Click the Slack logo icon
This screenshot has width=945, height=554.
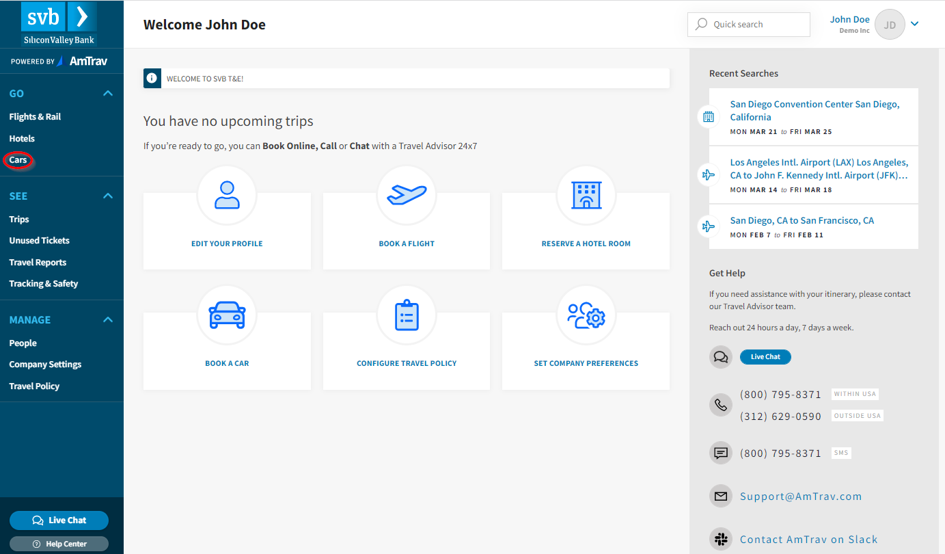pos(720,539)
